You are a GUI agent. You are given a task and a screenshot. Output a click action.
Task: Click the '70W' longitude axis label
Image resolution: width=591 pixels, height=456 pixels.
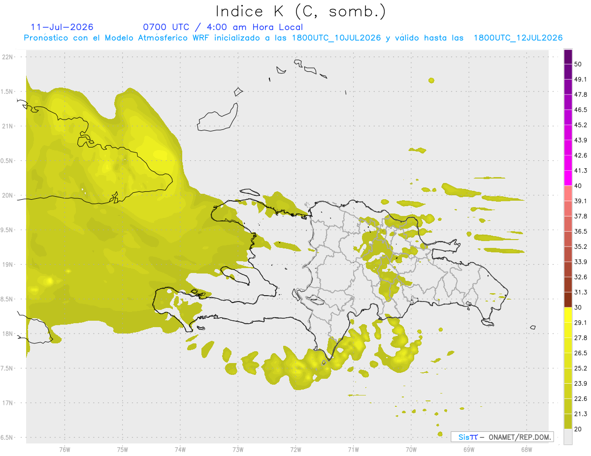[411, 450]
